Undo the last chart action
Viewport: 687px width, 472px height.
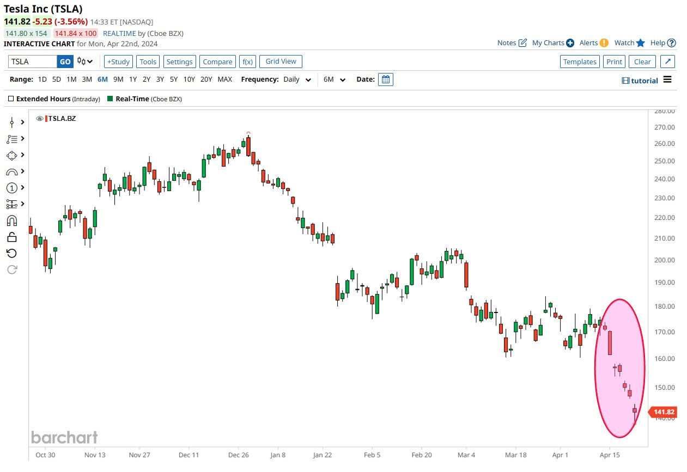[x=12, y=253]
